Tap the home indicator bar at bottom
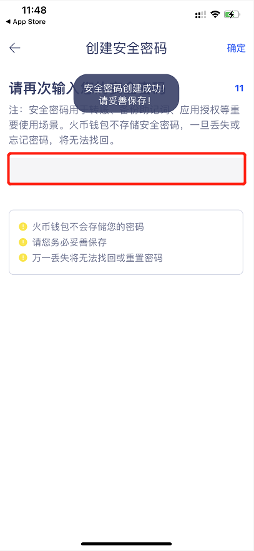The height and width of the screenshot is (551, 254). pos(127,544)
